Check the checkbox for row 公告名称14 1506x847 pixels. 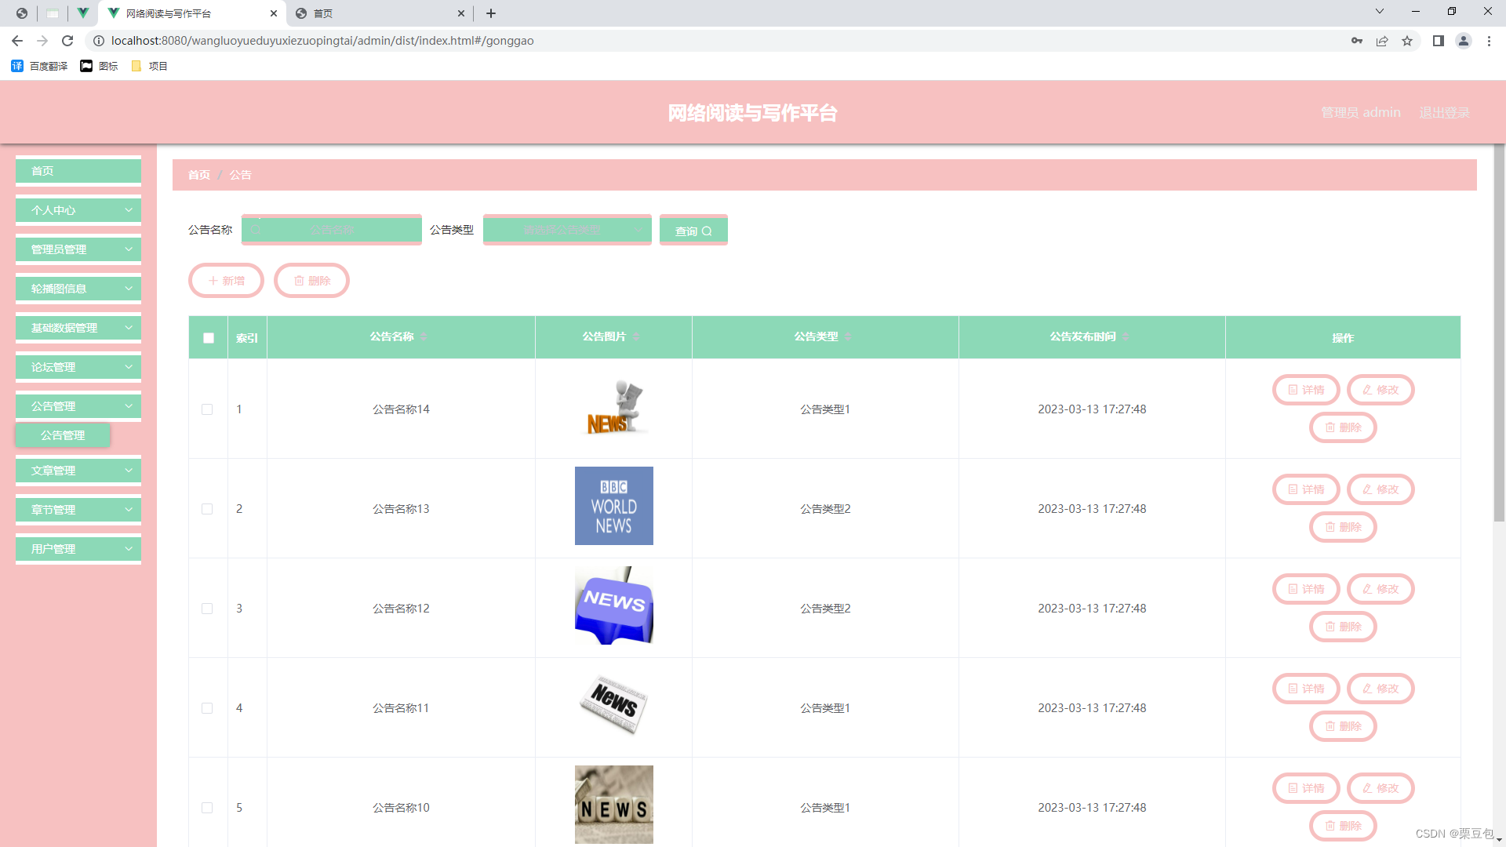(x=207, y=409)
